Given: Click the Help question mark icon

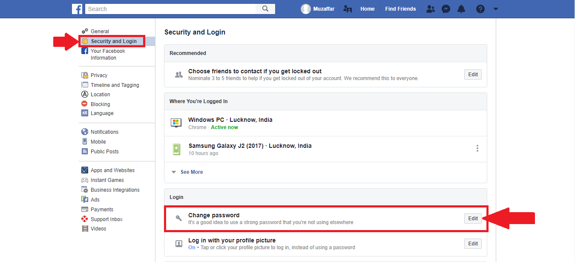Looking at the screenshot, I should pyautogui.click(x=480, y=9).
